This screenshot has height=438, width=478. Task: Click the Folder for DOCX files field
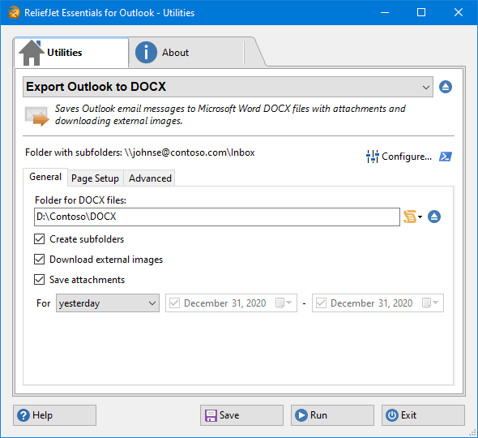click(217, 217)
